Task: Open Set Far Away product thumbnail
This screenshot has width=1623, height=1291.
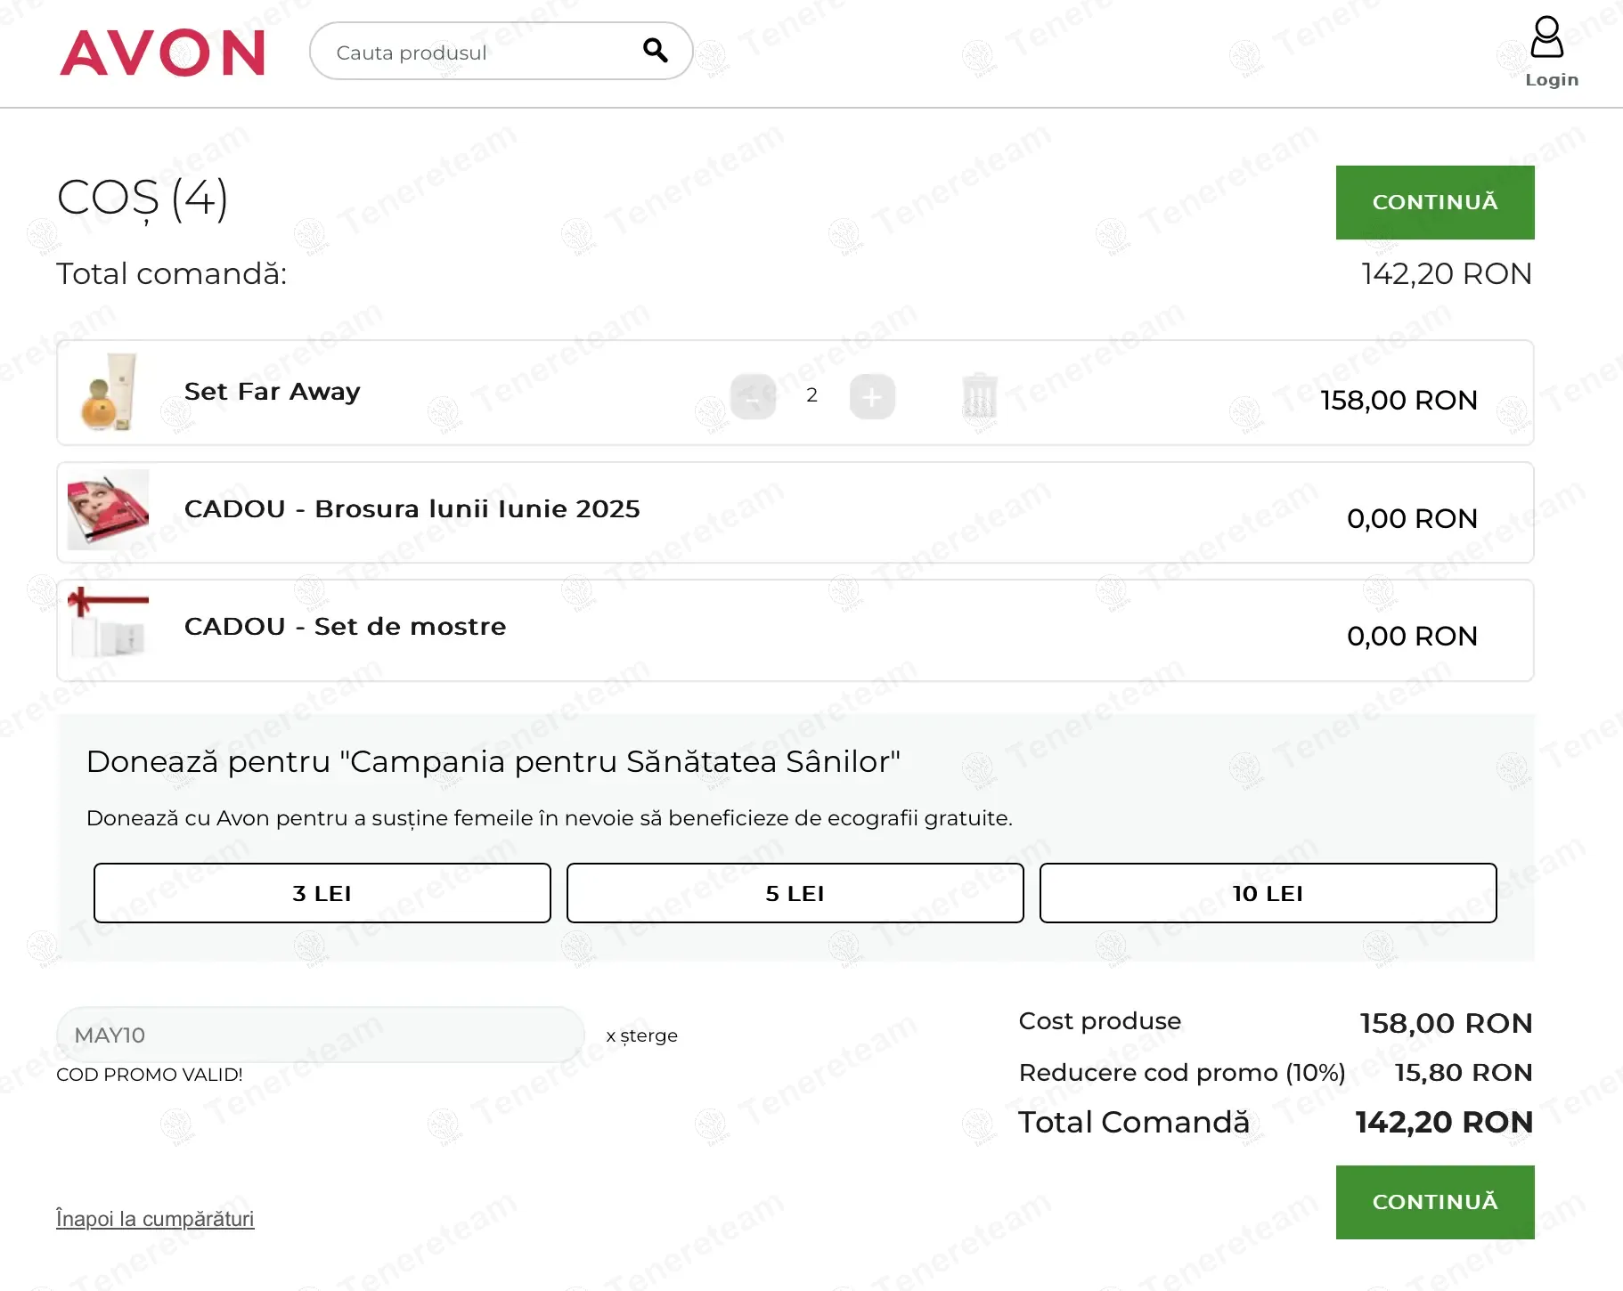Action: 109,392
